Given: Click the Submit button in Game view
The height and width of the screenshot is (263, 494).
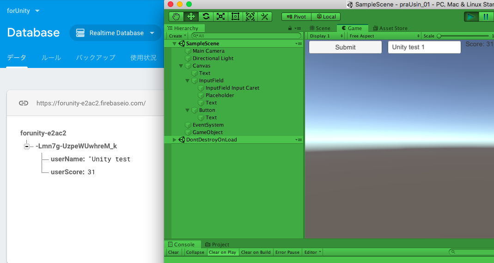Looking at the screenshot, I should coord(345,47).
